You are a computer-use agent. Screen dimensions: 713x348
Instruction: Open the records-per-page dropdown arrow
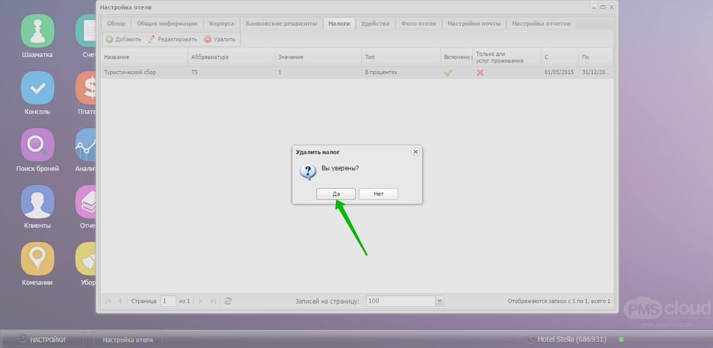pos(439,301)
